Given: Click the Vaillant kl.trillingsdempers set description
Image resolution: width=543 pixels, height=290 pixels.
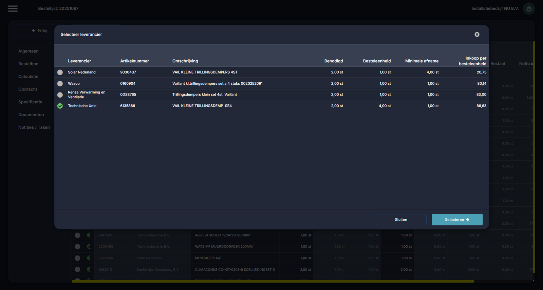Looking at the screenshot, I should [218, 83].
